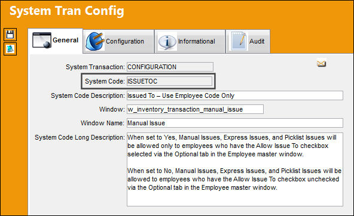Click the floppy disk Save icon

coord(10,35)
